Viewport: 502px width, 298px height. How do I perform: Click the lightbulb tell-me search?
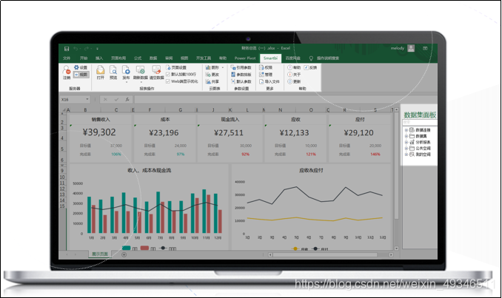click(x=311, y=58)
